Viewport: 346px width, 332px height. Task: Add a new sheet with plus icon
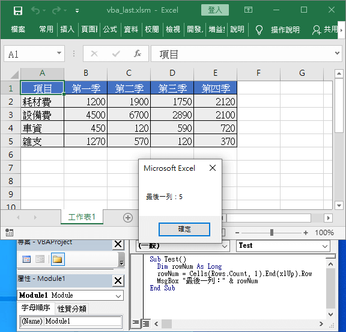point(128,217)
